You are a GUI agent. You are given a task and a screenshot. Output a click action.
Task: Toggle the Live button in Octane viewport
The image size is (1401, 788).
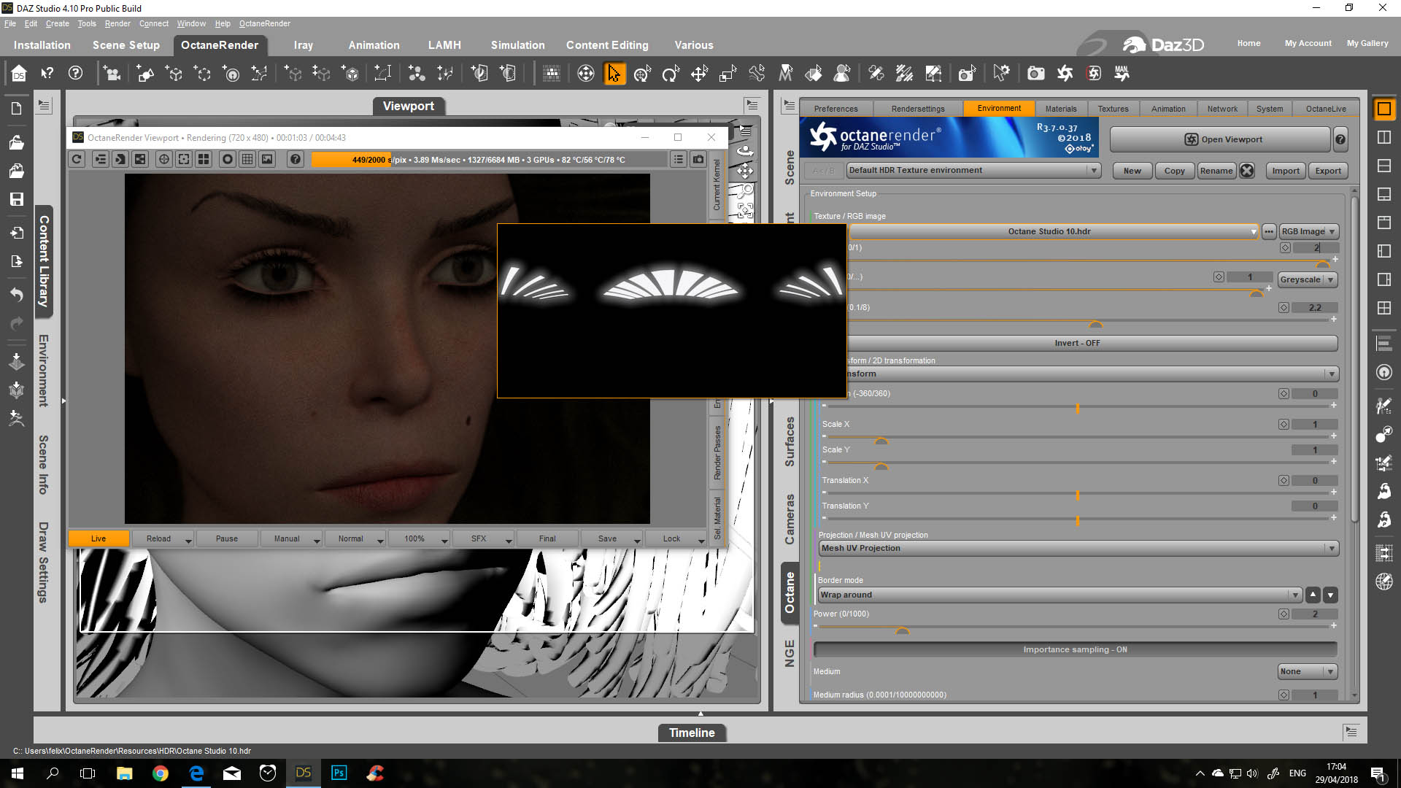pyautogui.click(x=99, y=538)
